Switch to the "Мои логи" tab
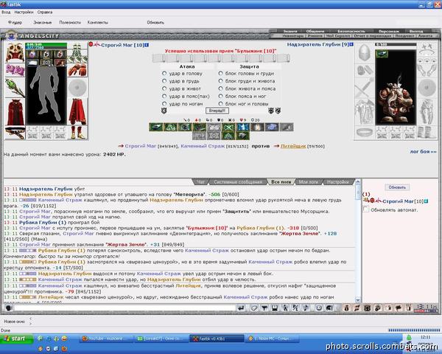Viewport: 442px width, 354px height. pyautogui.click(x=308, y=182)
